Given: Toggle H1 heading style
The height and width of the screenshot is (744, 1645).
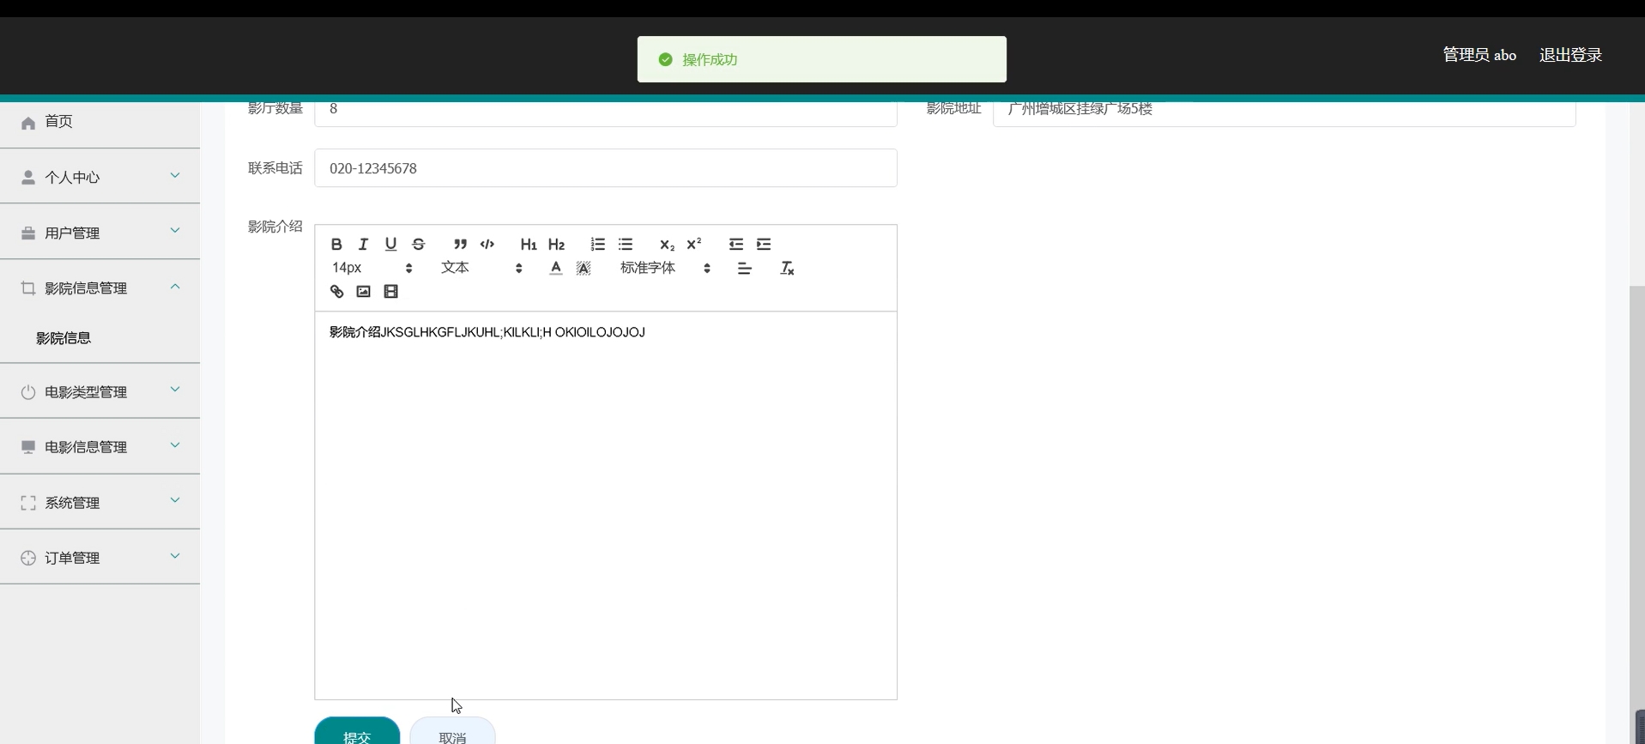Looking at the screenshot, I should tap(529, 245).
